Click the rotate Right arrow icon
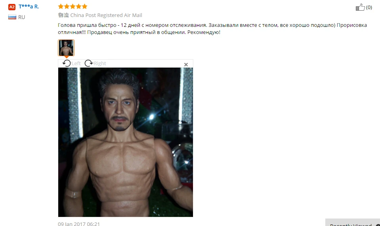The image size is (380, 226). pyautogui.click(x=89, y=63)
